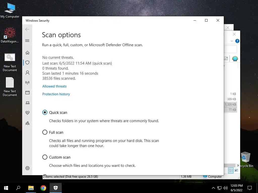Viewport: 258px width, 193px height.
Task: Click the Explorer horizontal scrollbar right arrow
Action: pos(238,165)
